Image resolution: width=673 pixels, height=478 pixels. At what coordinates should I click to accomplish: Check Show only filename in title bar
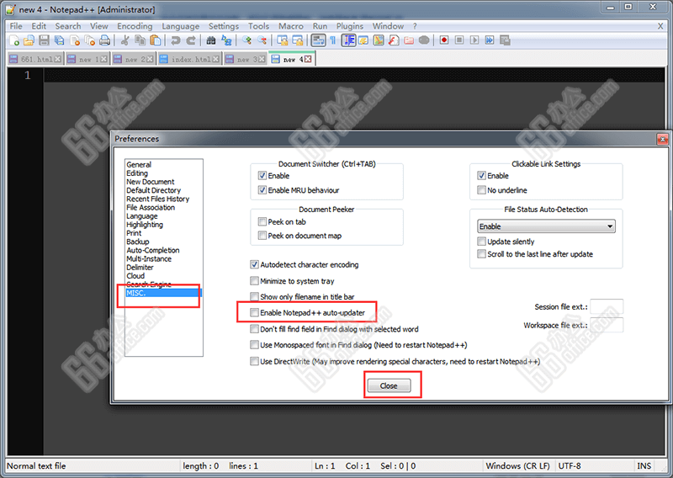coord(254,297)
